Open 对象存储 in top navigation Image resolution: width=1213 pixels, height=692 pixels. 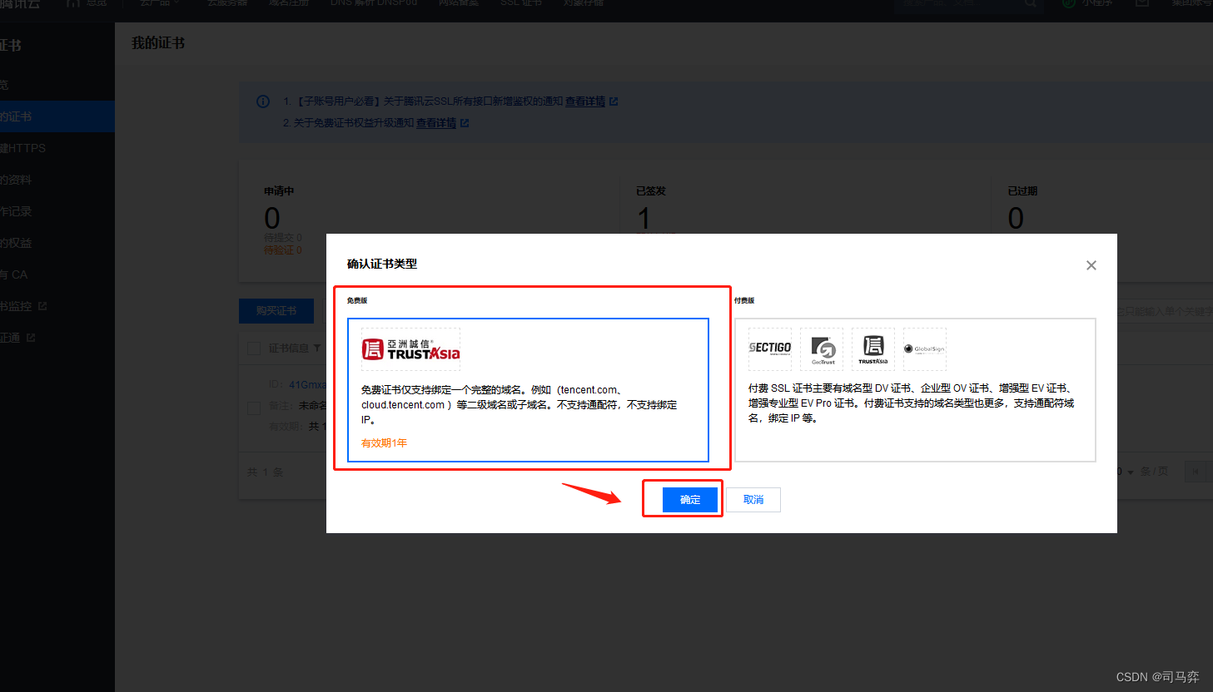[x=584, y=3]
